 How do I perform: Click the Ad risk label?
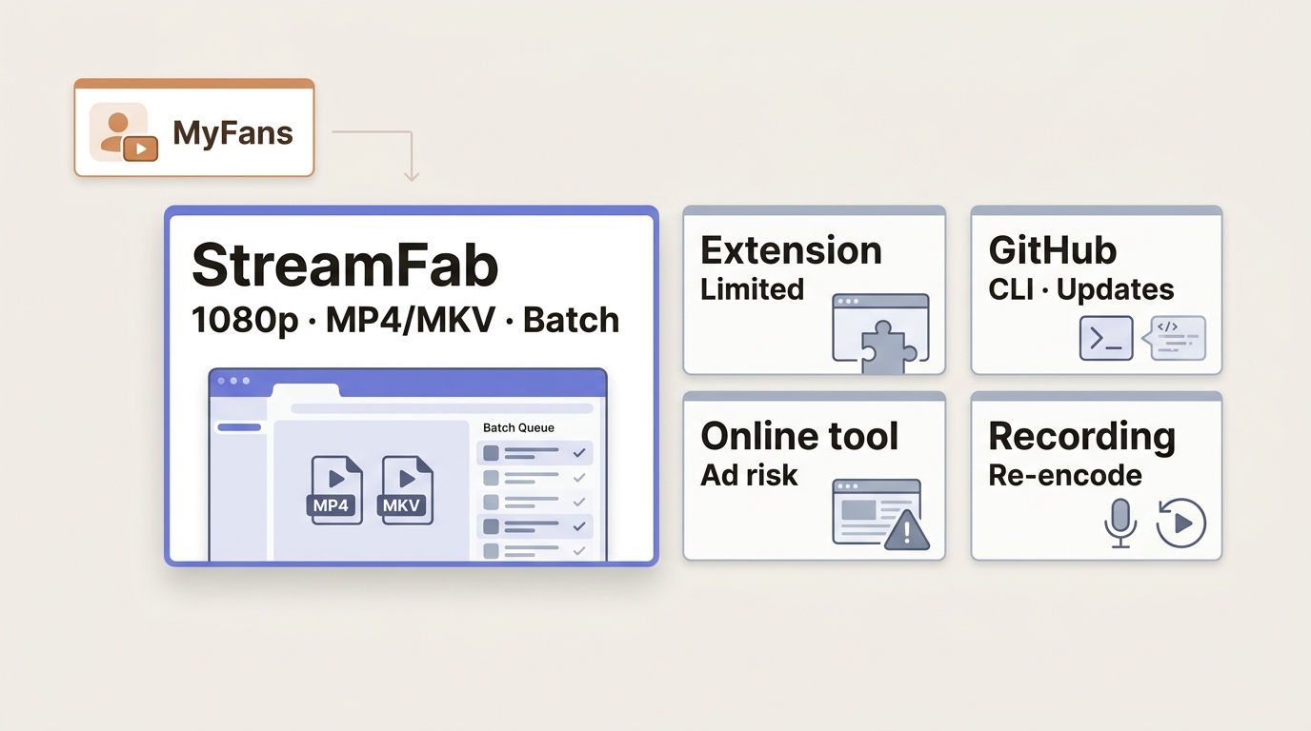[749, 475]
